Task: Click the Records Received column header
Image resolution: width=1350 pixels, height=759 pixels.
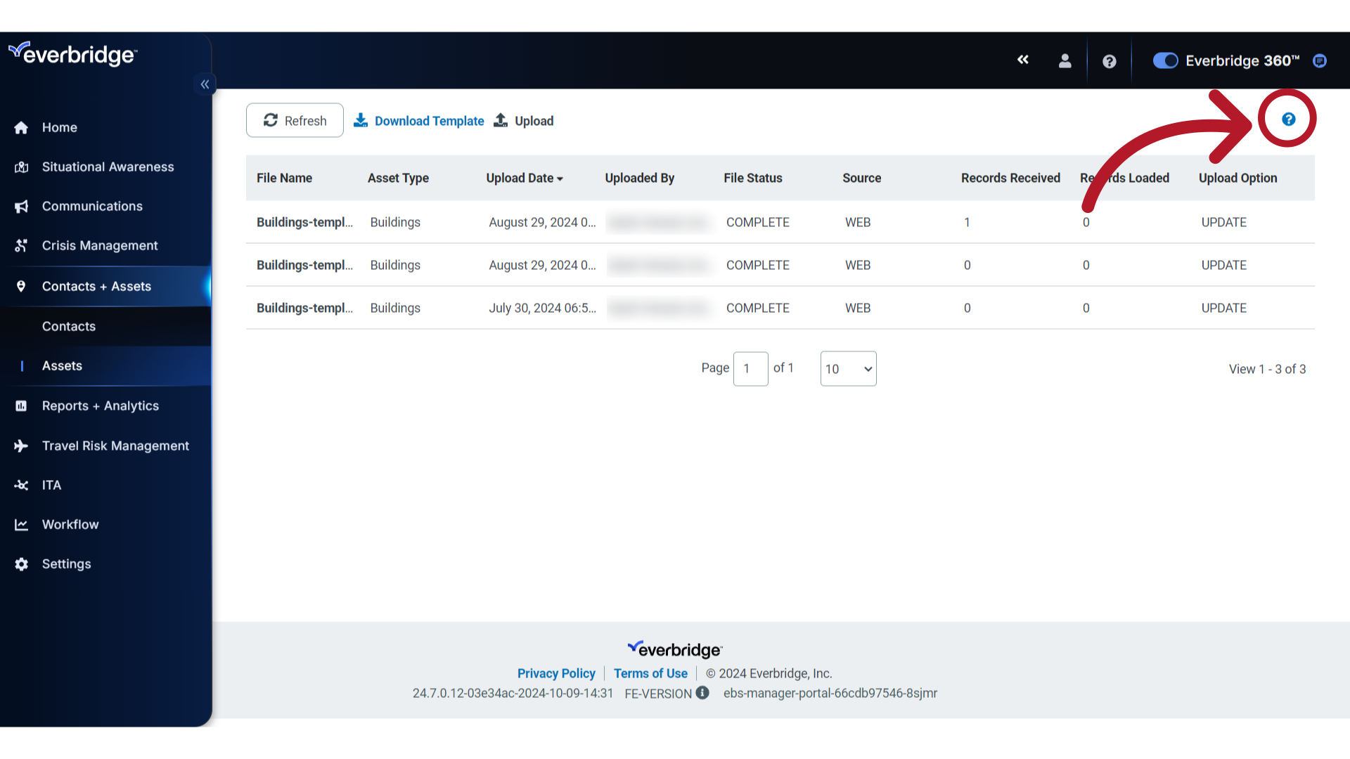Action: point(1010,178)
